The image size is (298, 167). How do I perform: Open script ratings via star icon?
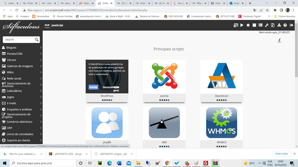[x=248, y=25]
